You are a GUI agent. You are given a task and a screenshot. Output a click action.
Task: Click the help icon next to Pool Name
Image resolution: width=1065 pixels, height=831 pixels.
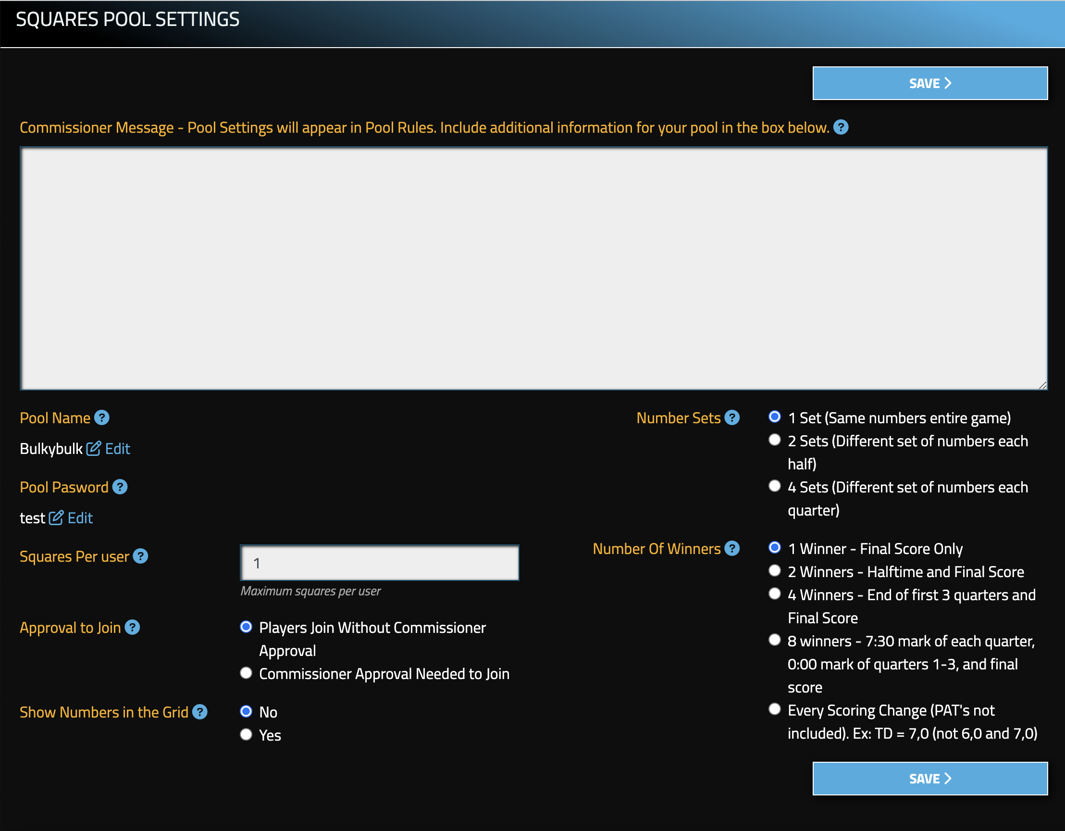click(102, 418)
